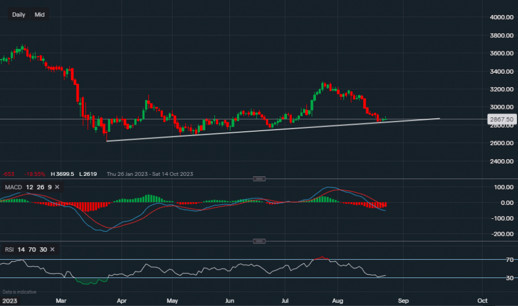Grab the resize handle above MACD panel
Image resolution: width=518 pixels, height=306 pixels.
(x=259, y=179)
